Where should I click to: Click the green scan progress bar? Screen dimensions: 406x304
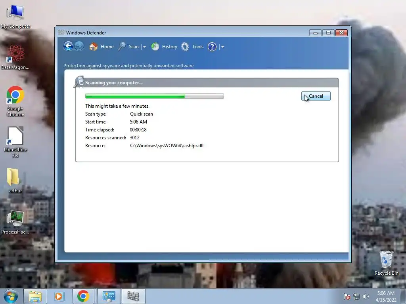tap(155, 96)
